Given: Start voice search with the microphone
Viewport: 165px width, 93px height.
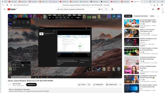Looking at the screenshot, I should coord(112,9).
